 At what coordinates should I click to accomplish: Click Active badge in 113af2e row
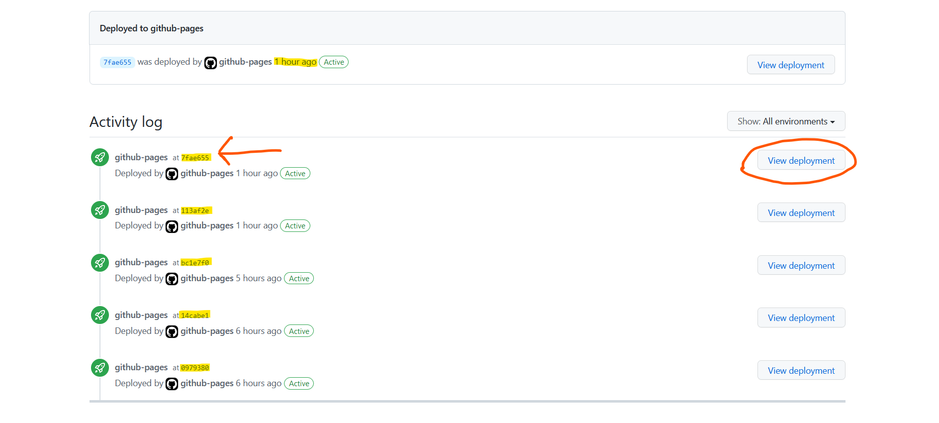[295, 226]
